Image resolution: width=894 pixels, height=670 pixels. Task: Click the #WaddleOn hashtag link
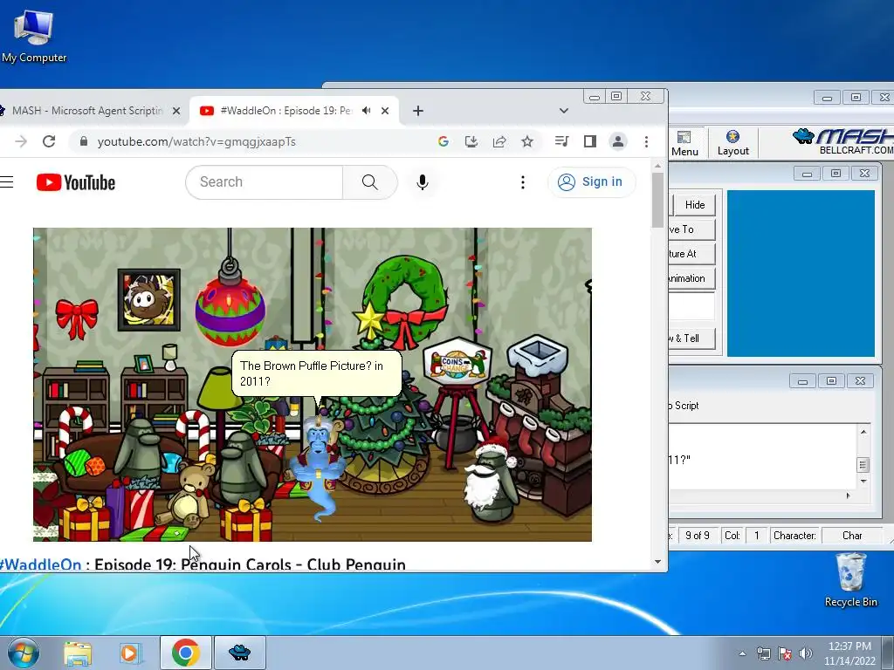[x=40, y=564]
